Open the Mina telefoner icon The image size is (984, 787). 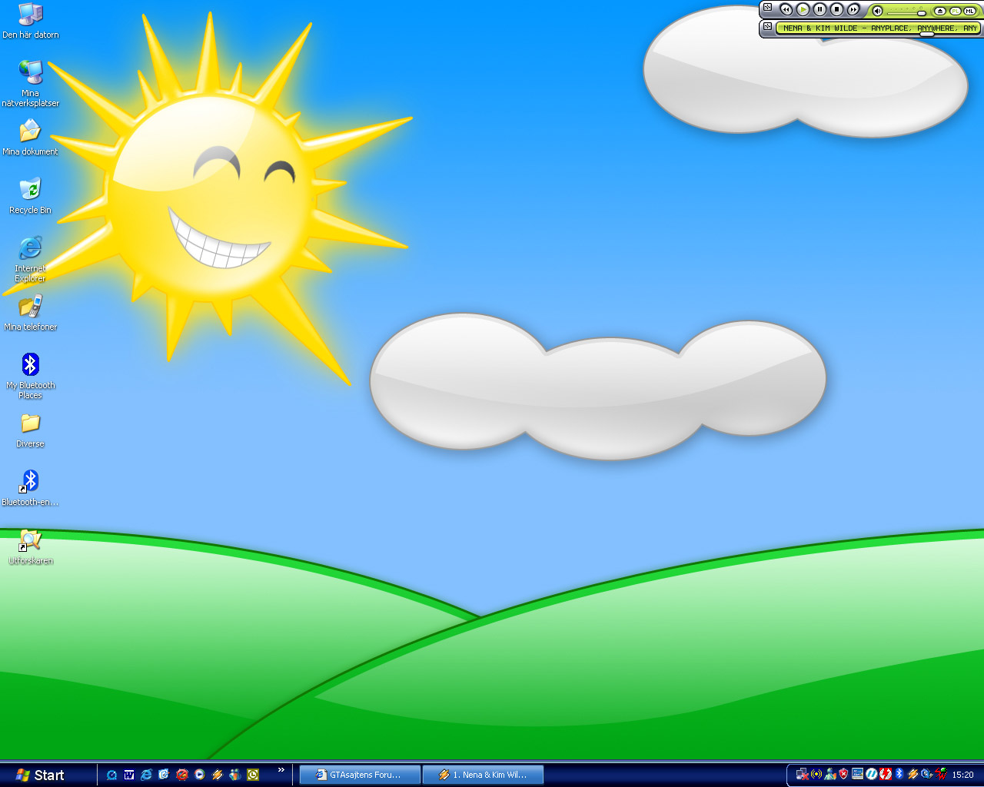tap(30, 313)
